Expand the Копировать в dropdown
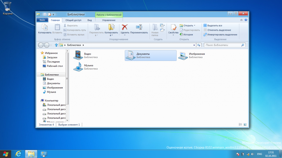282x158 pixels. click(x=111, y=35)
